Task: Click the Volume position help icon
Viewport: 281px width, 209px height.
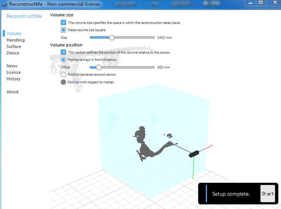Action: click(x=63, y=52)
